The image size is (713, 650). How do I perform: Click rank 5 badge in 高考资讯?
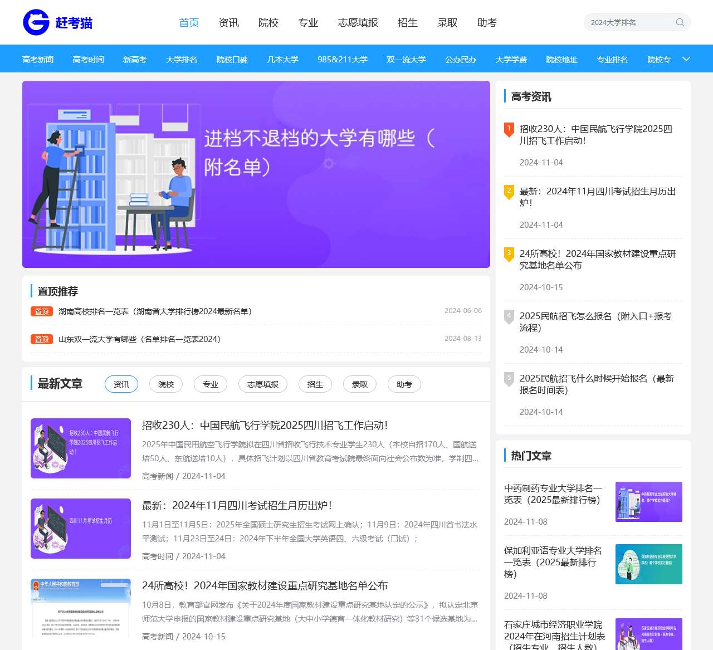coord(509,379)
